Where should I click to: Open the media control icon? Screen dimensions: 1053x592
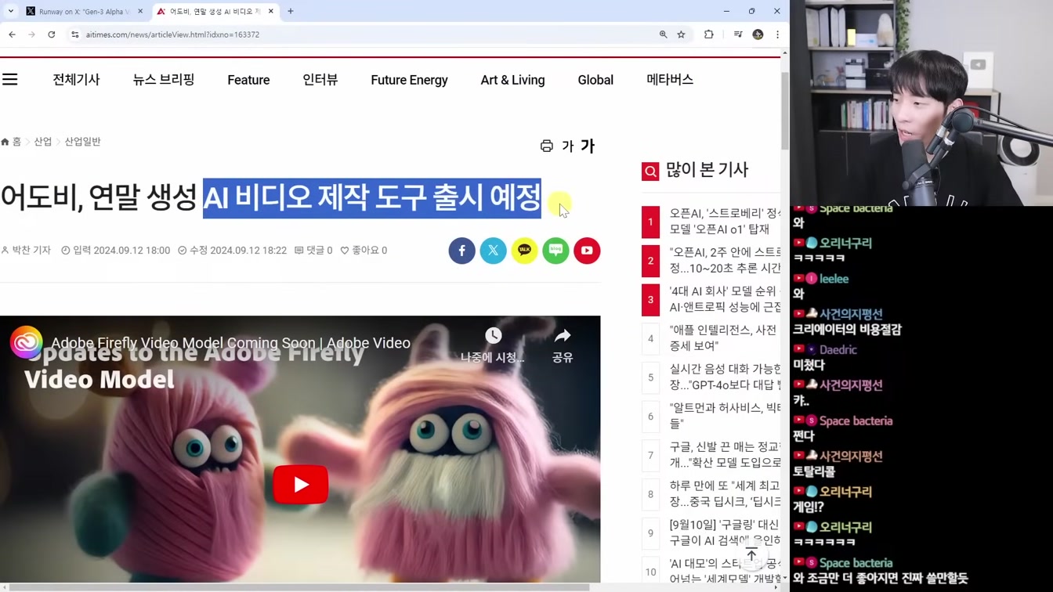(737, 34)
